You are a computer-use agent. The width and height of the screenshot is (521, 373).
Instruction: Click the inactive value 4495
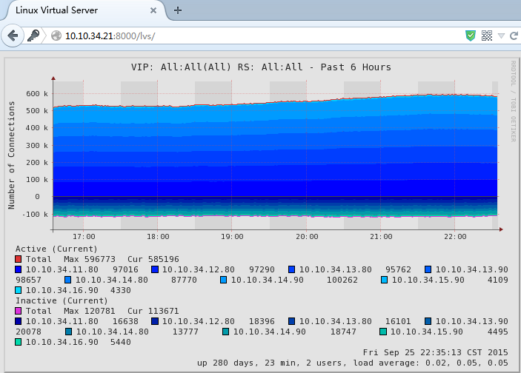click(498, 332)
